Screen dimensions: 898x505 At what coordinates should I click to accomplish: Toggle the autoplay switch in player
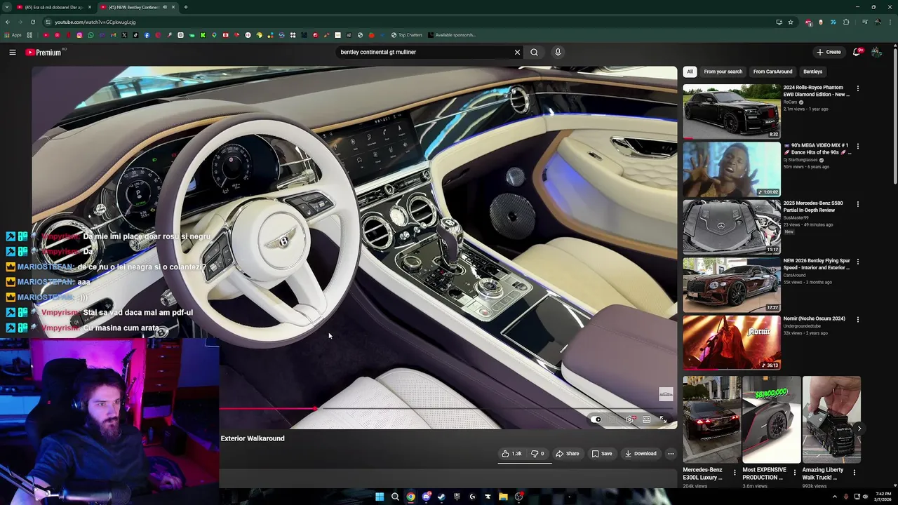click(598, 419)
